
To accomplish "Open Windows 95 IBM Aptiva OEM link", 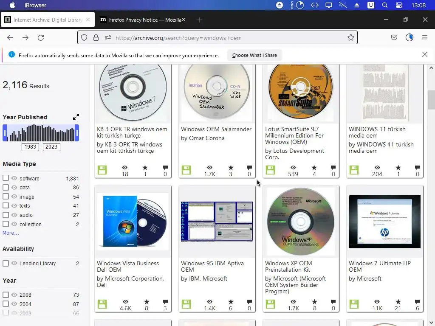I will [x=212, y=267].
